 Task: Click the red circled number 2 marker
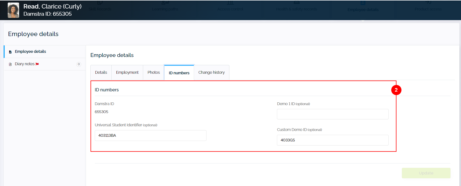(x=396, y=90)
